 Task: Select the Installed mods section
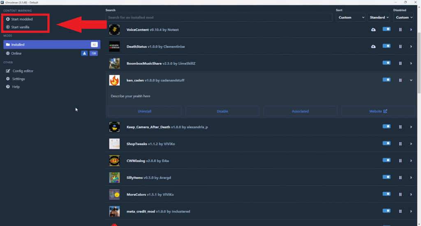(x=52, y=44)
